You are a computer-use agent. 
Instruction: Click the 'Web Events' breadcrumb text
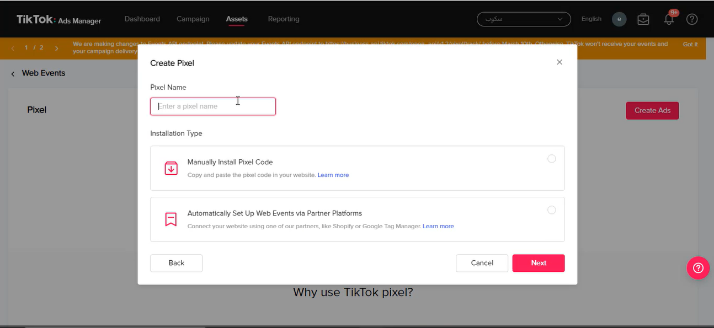click(44, 73)
